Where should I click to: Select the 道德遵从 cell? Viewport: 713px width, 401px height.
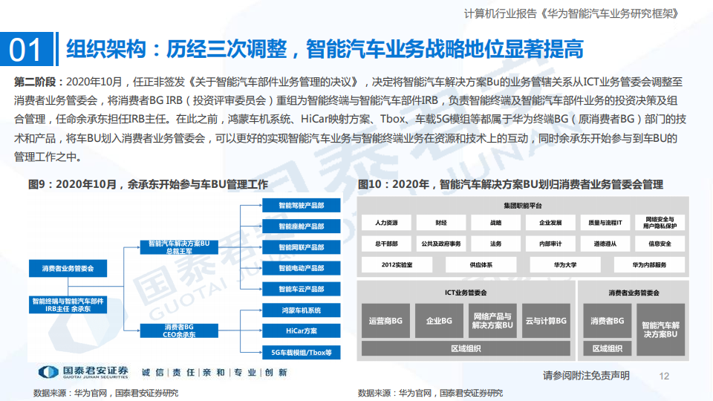coord(605,244)
